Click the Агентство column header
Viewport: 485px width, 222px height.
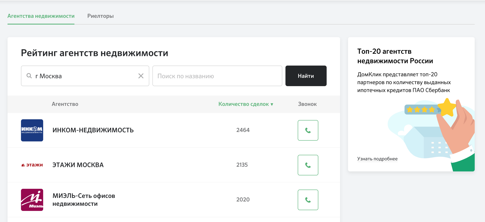[65, 104]
